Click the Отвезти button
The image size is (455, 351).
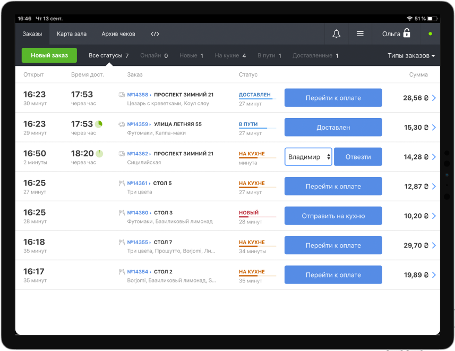pos(358,157)
